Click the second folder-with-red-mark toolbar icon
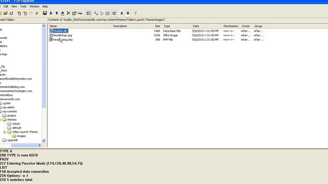The image size is (328, 184). (x=25, y=13)
